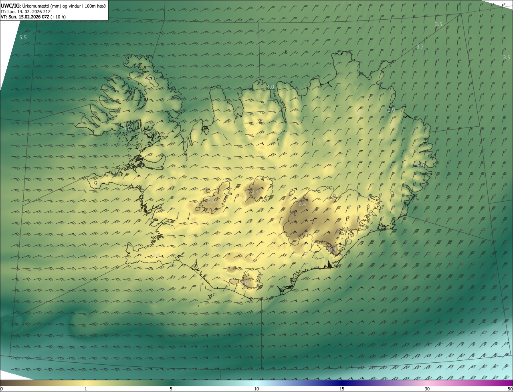The width and height of the screenshot is (513, 392).
Task: Click the 0.6 label on Langjökull glacier
Action: [x=211, y=201]
